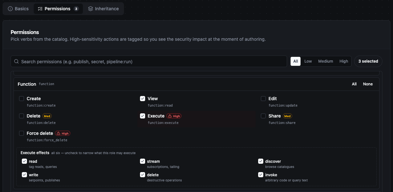
Task: Filter permissions by Medium sensitivity
Action: pyautogui.click(x=326, y=61)
